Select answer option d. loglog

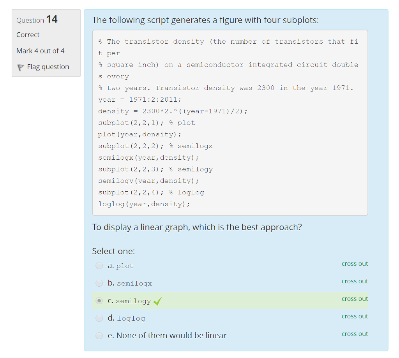click(x=99, y=318)
